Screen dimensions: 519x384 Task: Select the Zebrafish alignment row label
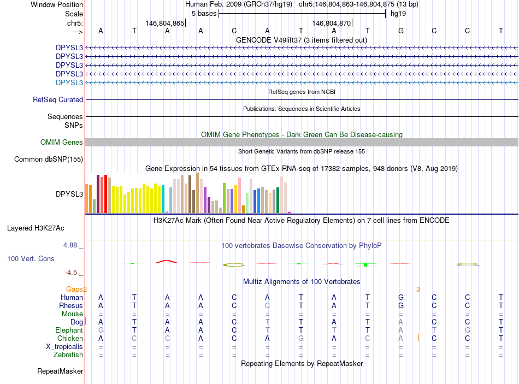pos(68,355)
